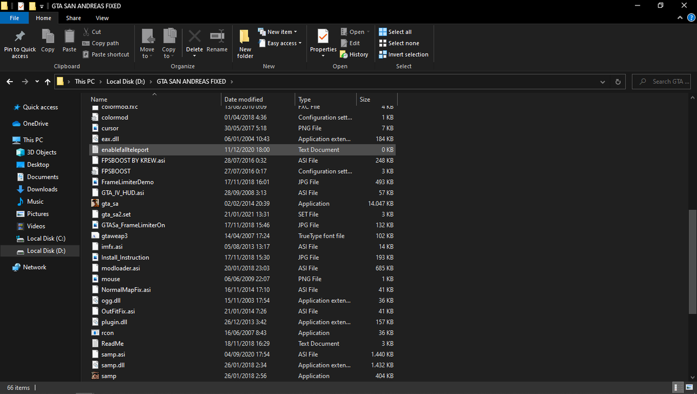The image size is (697, 394).
Task: Select Local Disk (C:) in sidebar
Action: 46,239
